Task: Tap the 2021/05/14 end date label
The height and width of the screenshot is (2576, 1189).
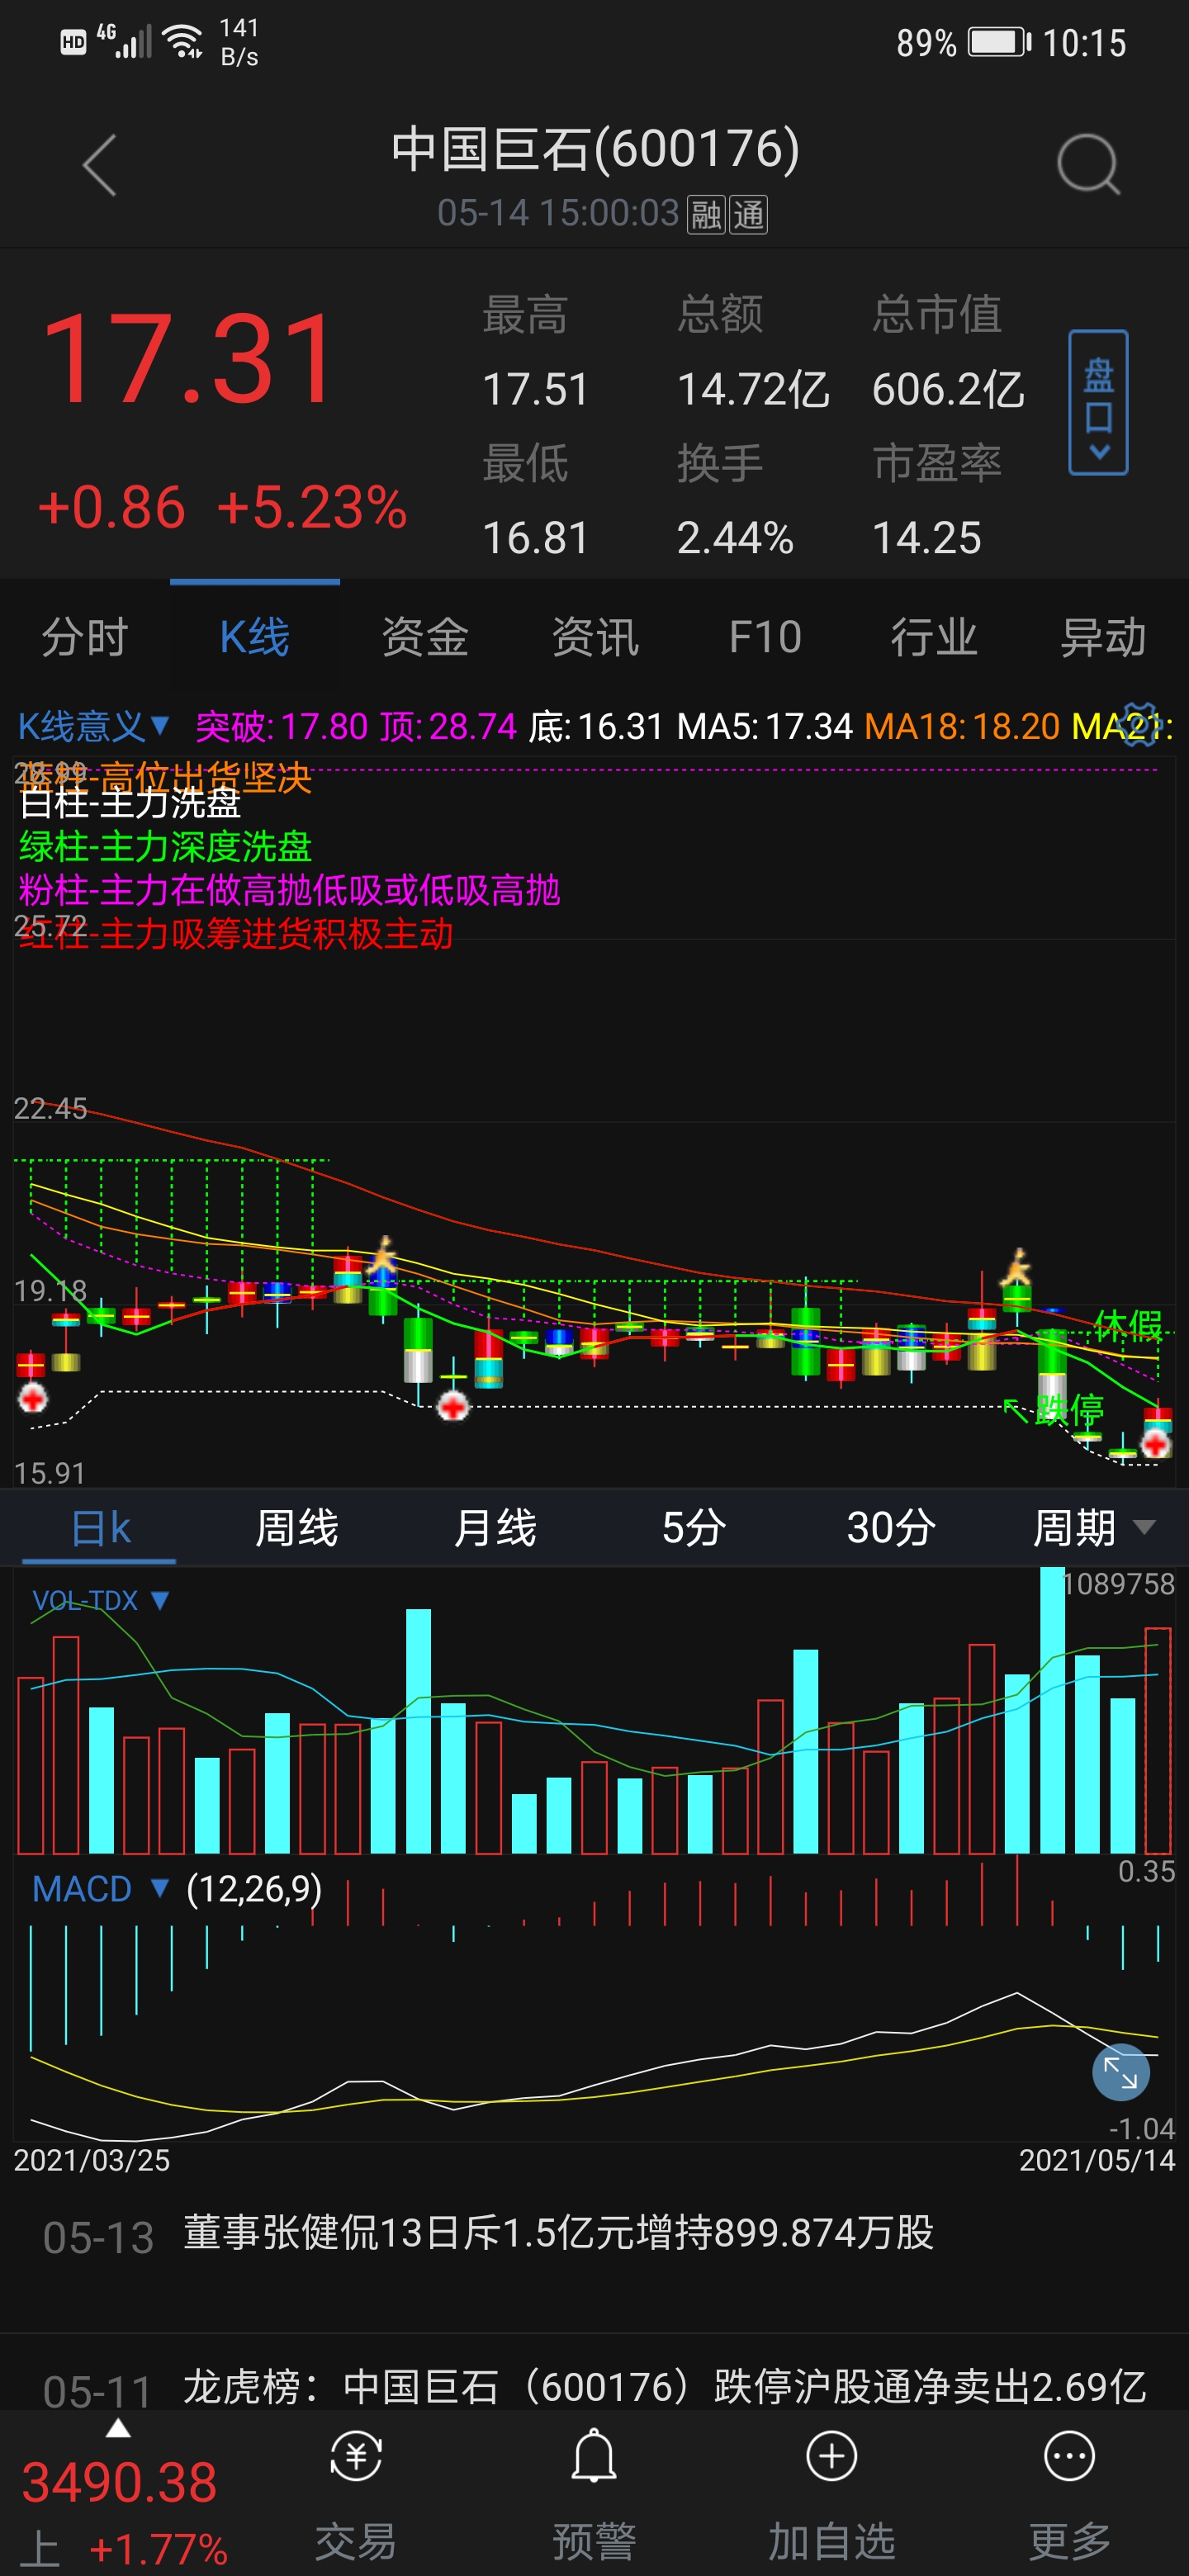Action: (x=1097, y=2160)
